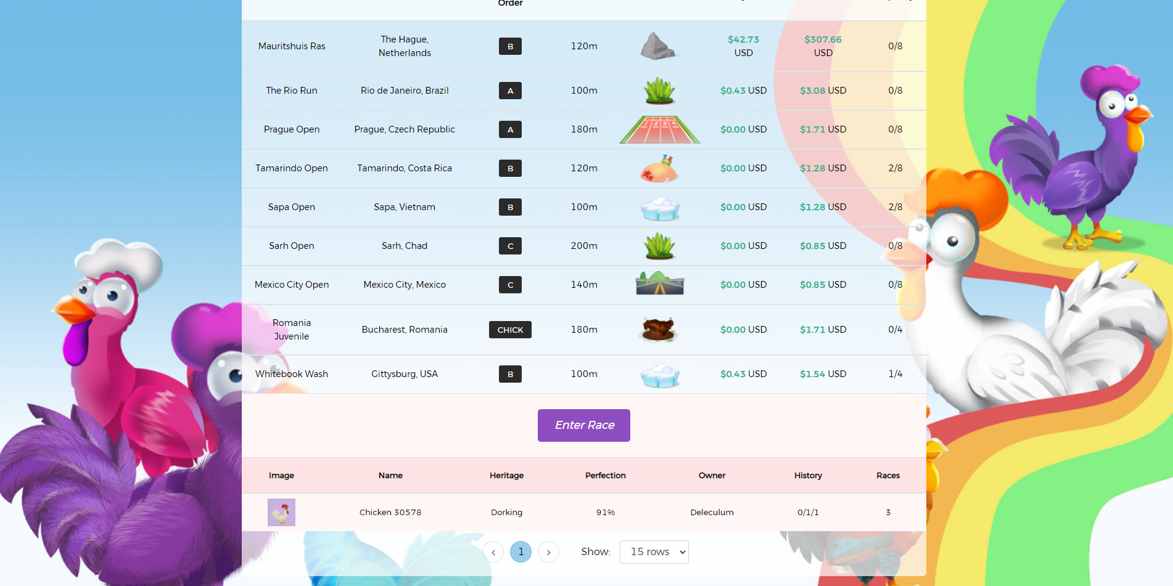Go to the previous page arrow
Viewport: 1173px width, 586px height.
coord(493,552)
